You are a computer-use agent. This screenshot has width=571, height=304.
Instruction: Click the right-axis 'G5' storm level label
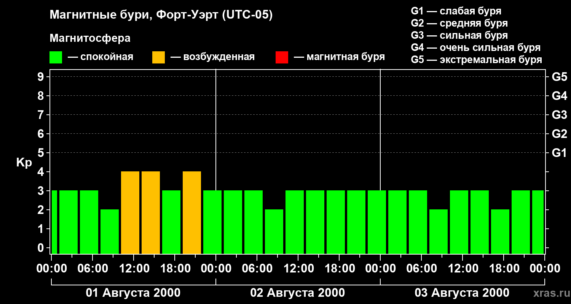pos(559,77)
